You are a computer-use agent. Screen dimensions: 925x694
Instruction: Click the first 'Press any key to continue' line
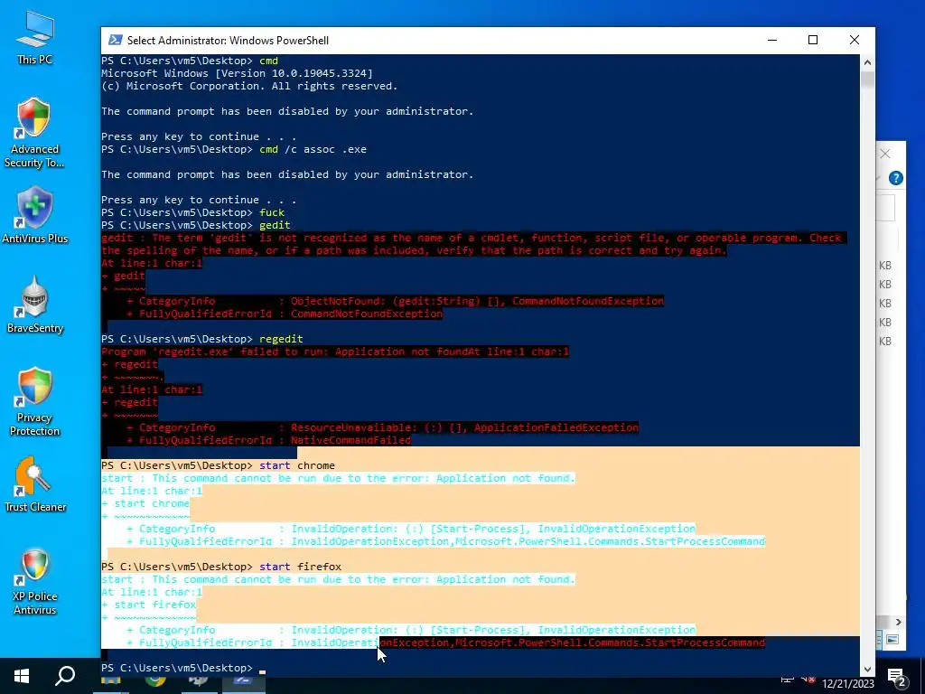click(x=198, y=136)
